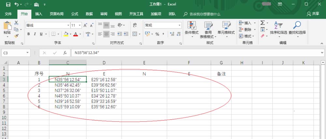326x139 pixels.
Task: Toggle underline formatting
Action: [41, 34]
